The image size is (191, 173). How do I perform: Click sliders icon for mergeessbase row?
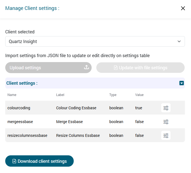(166, 122)
